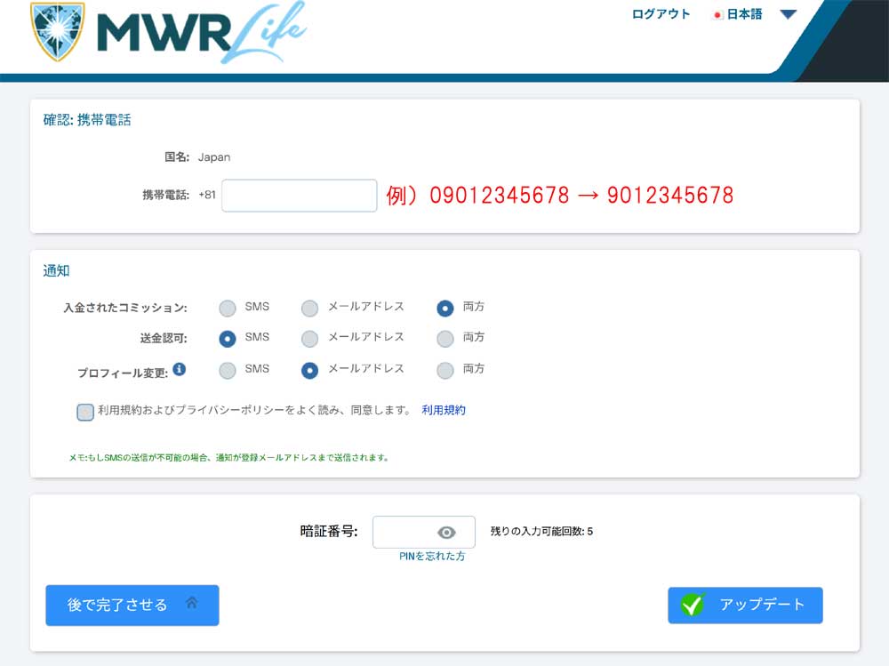Select メールアドレス for 入金されたコミッション
Image resolution: width=889 pixels, height=666 pixels.
click(x=309, y=309)
